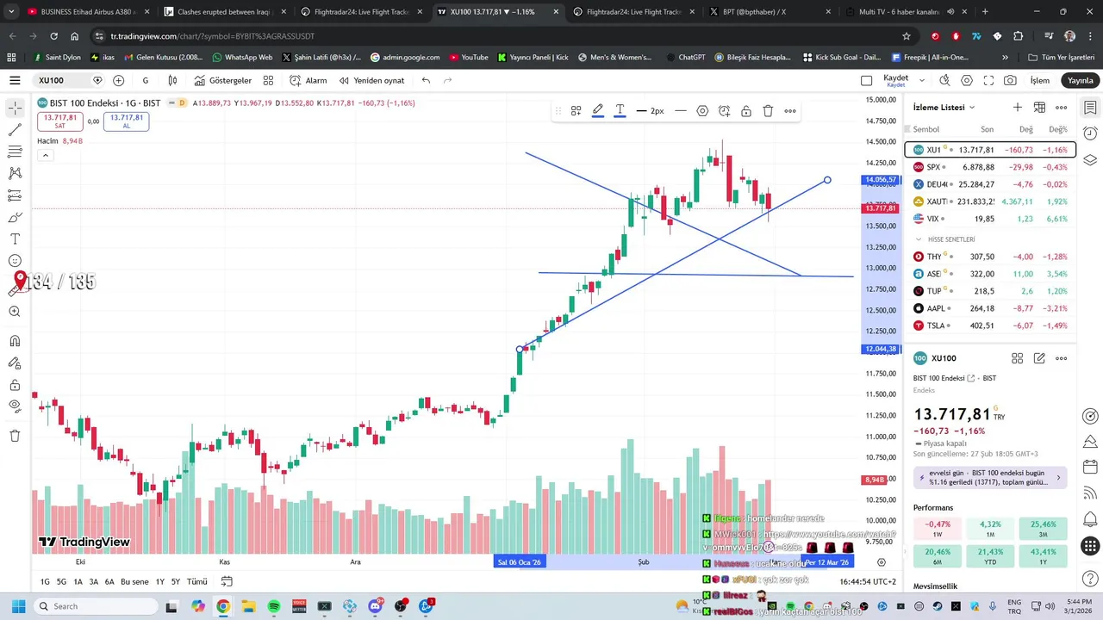Open the economic calendar icon in right sidebar
Image resolution: width=1103 pixels, height=620 pixels.
point(1090,467)
